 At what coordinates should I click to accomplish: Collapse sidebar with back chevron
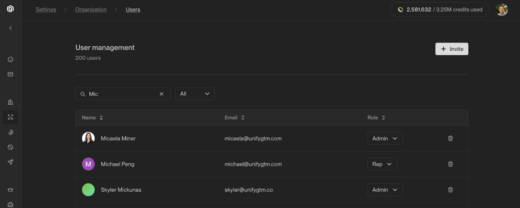(11, 28)
